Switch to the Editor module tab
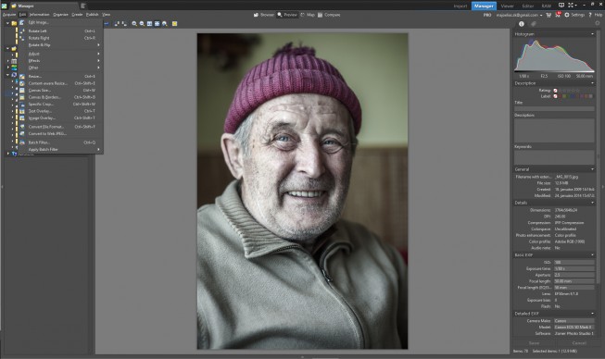Viewport: 605px width, 359px height. (x=528, y=6)
